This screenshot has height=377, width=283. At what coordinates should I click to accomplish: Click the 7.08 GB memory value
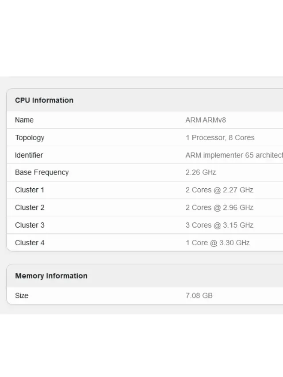pyautogui.click(x=199, y=296)
